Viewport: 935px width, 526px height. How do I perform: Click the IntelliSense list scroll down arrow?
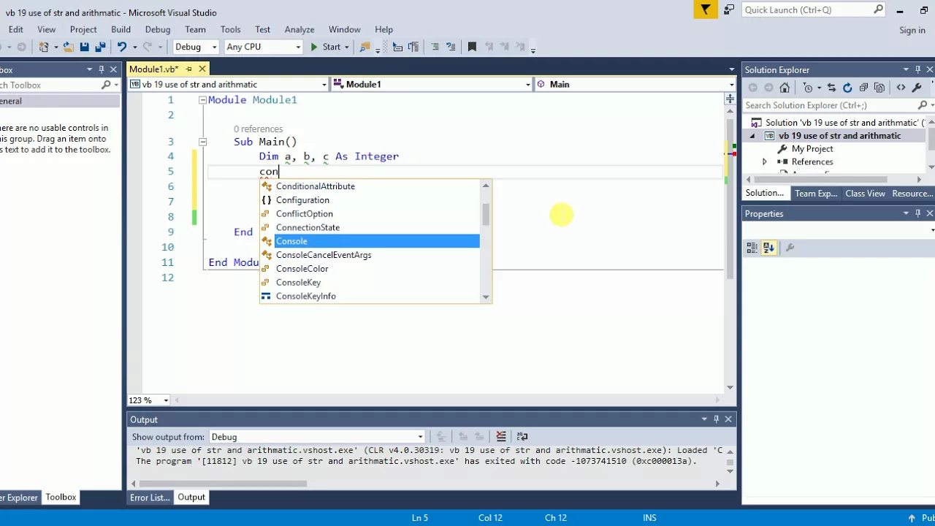click(486, 297)
